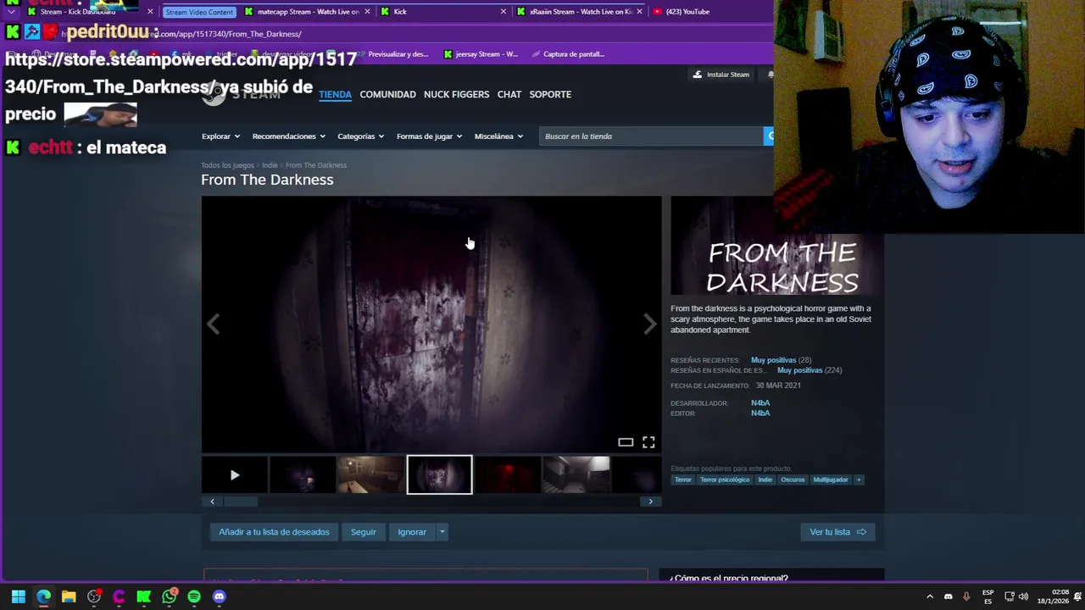Click the Seguir button
This screenshot has height=610, width=1085.
(x=363, y=532)
